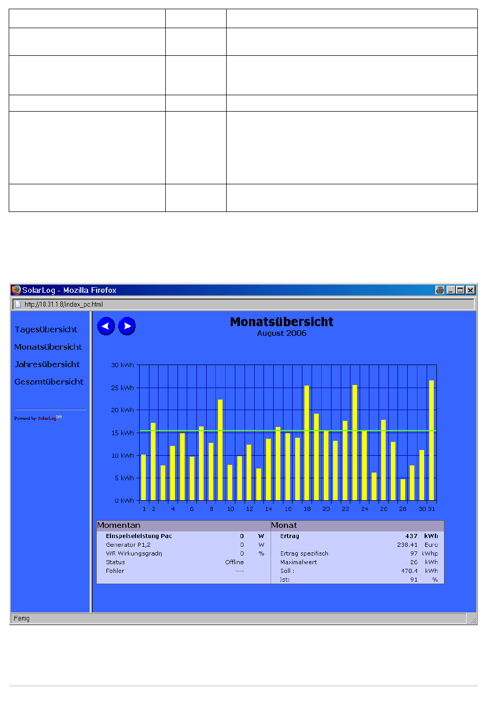Click the printer icon in title bar

(x=440, y=290)
